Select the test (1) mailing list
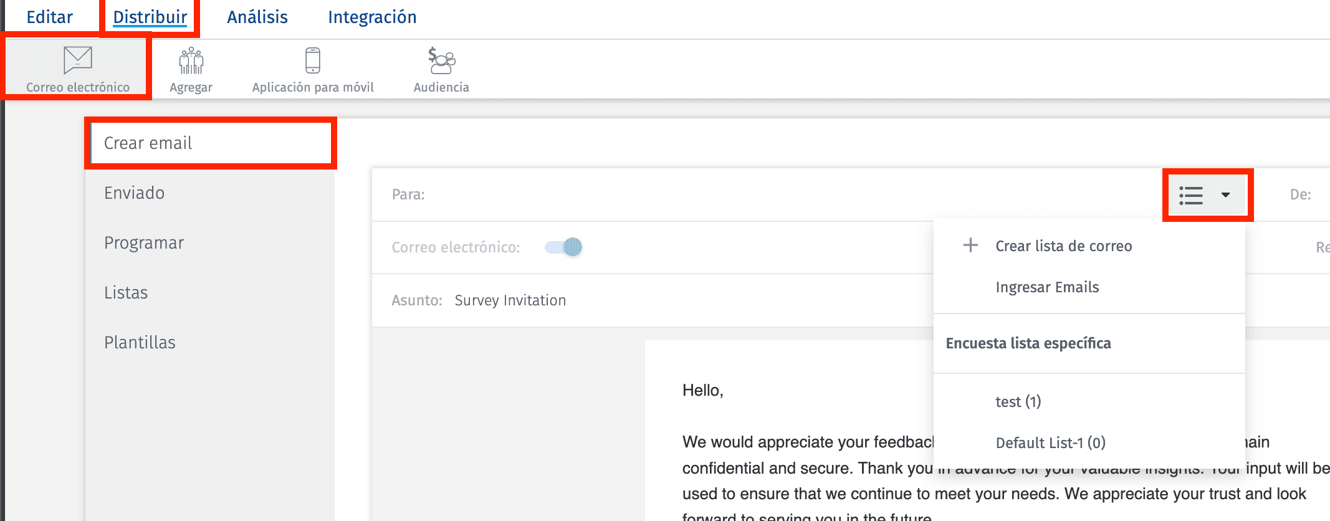The image size is (1330, 521). [x=1018, y=402]
